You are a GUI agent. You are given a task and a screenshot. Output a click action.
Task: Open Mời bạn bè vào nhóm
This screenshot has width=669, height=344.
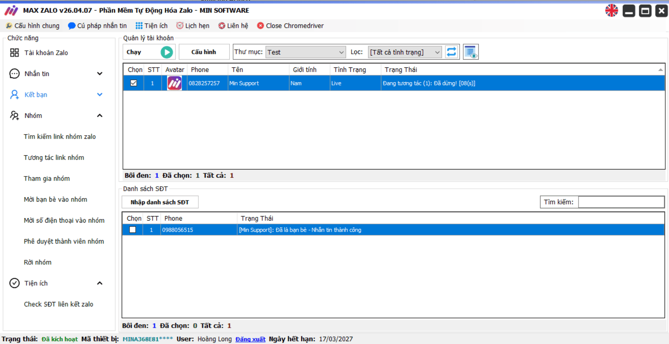click(x=56, y=199)
